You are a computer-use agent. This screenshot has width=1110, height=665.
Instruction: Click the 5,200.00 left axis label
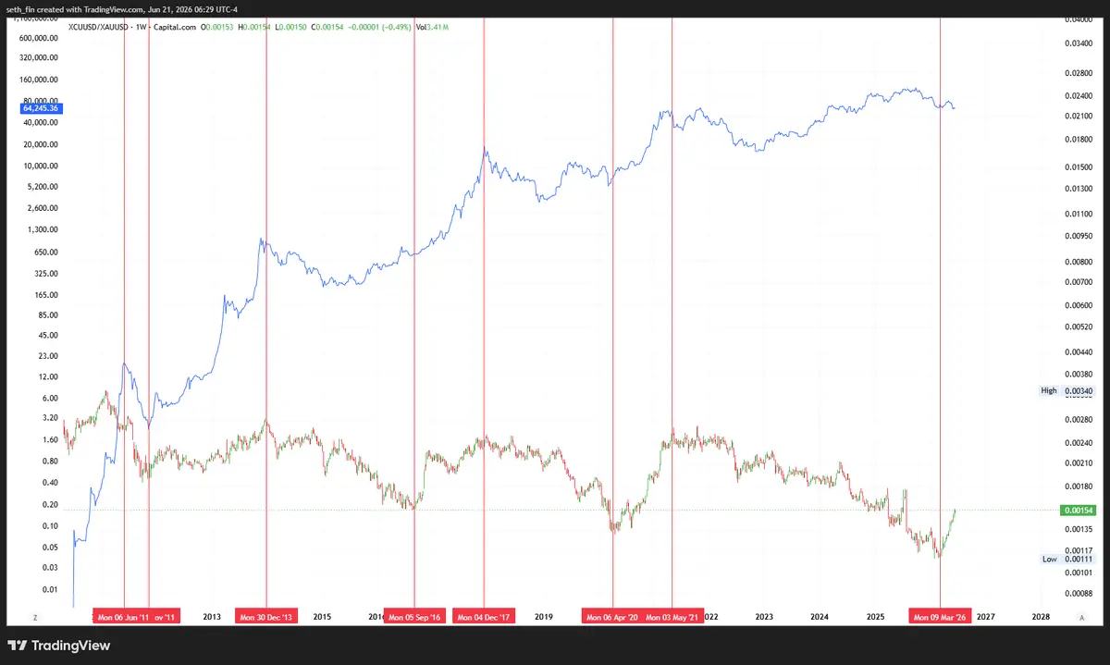coord(44,187)
